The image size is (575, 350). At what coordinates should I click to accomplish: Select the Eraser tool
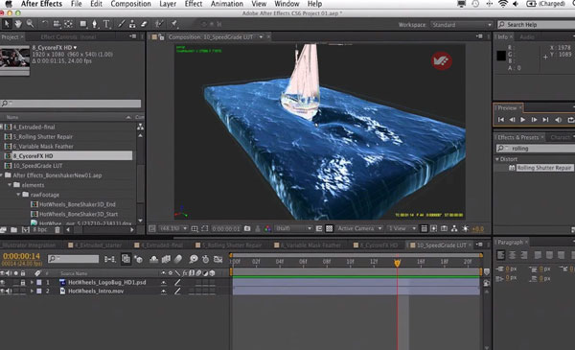(144, 24)
